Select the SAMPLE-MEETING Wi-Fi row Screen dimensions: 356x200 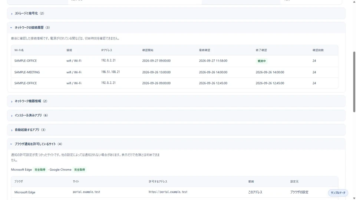[x=175, y=72]
